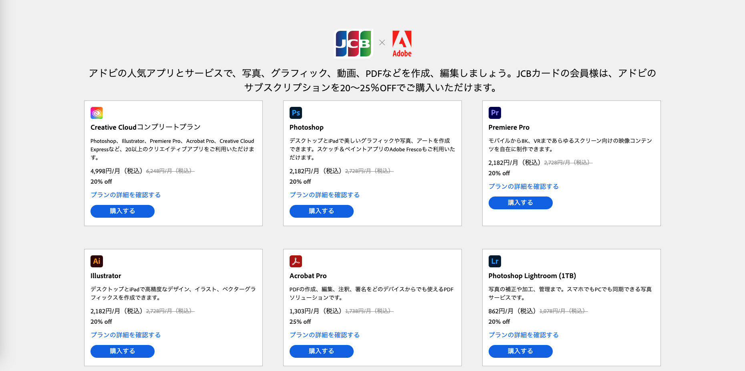Click the Creative Cloud rainbow app icon

[x=97, y=113]
